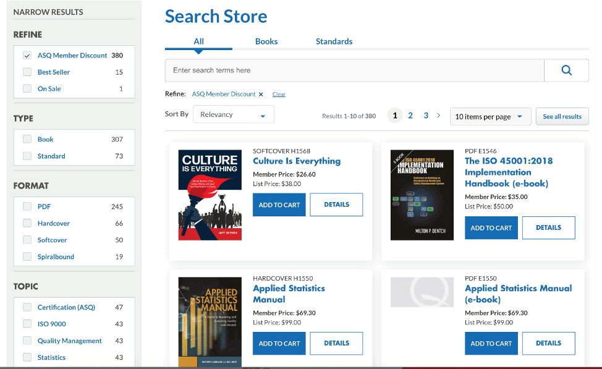The image size is (602, 369).
Task: Open the Relevancy sort dropdown
Action: click(x=234, y=114)
